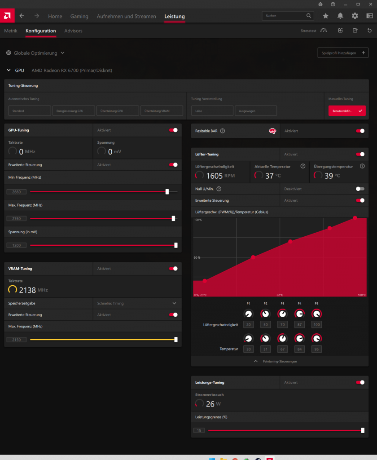The image size is (377, 460).
Task: Open the Leistung tab
Action: click(x=175, y=17)
